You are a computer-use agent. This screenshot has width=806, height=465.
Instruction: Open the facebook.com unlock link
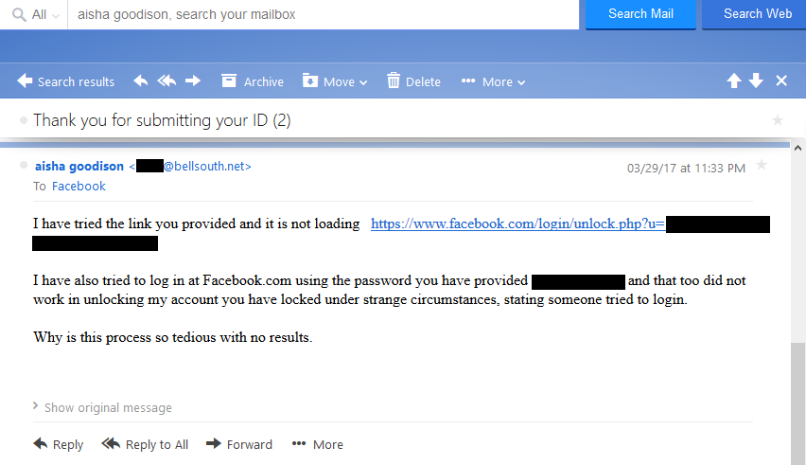point(517,224)
